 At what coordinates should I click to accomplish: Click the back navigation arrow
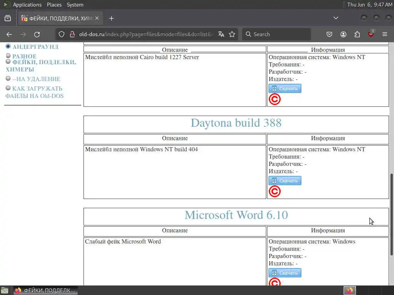[x=9, y=34]
